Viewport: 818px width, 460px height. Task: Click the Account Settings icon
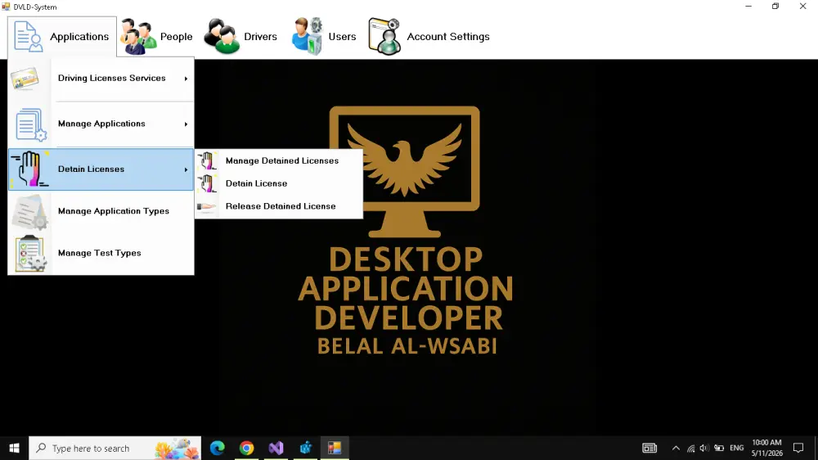coord(384,37)
